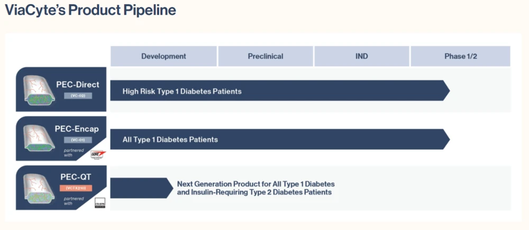Click the CRISPR partner logo
The width and height of the screenshot is (529, 230).
100,203
